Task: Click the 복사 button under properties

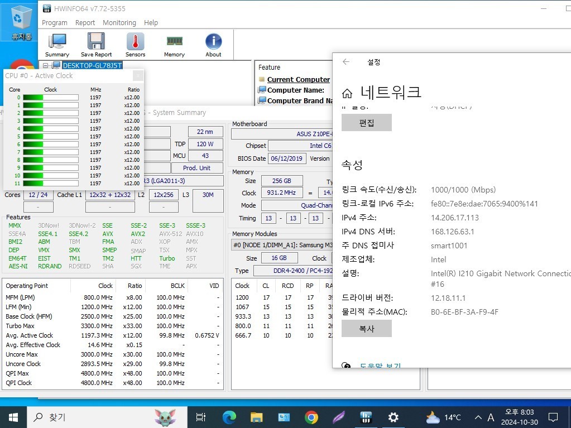Action: pyautogui.click(x=367, y=328)
